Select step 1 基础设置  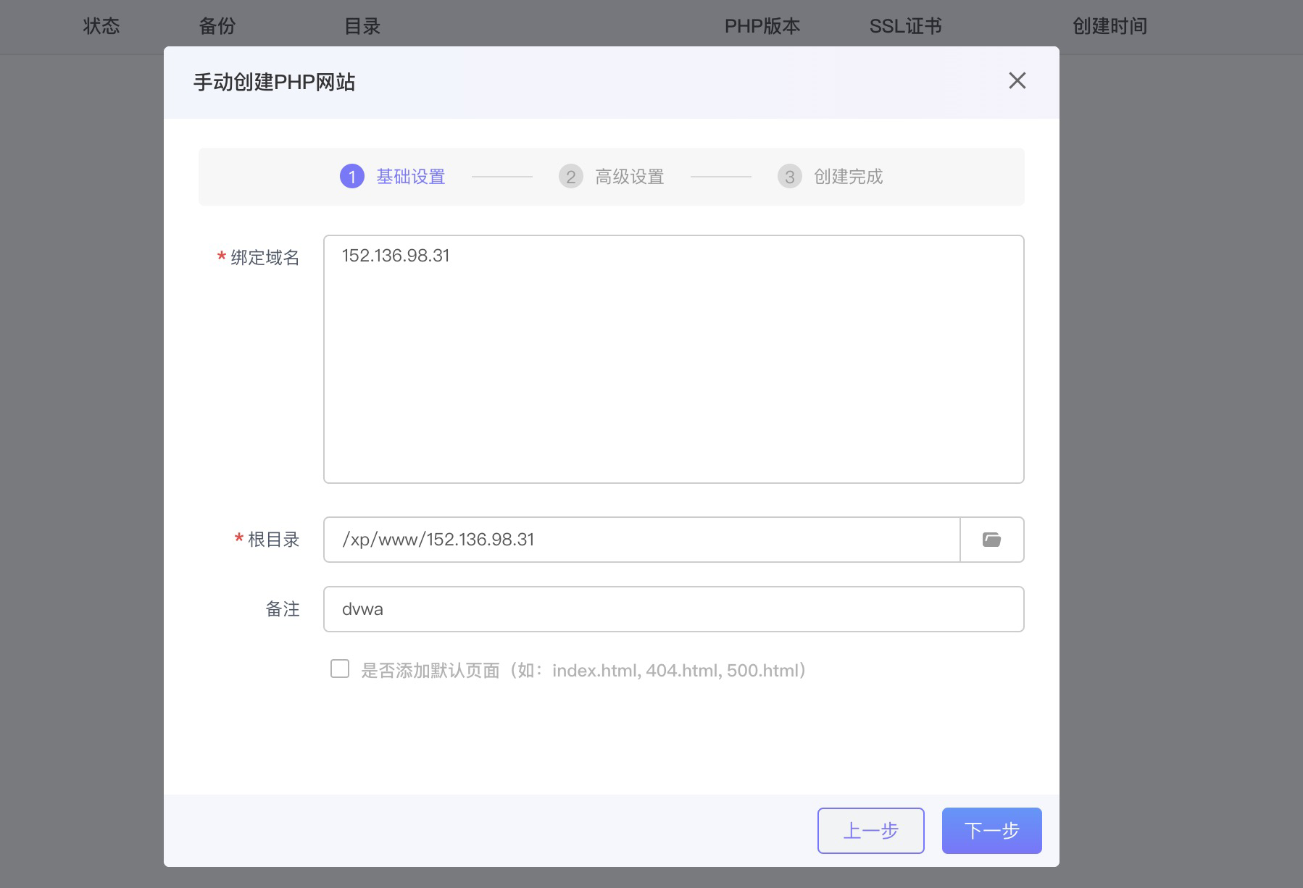(393, 177)
